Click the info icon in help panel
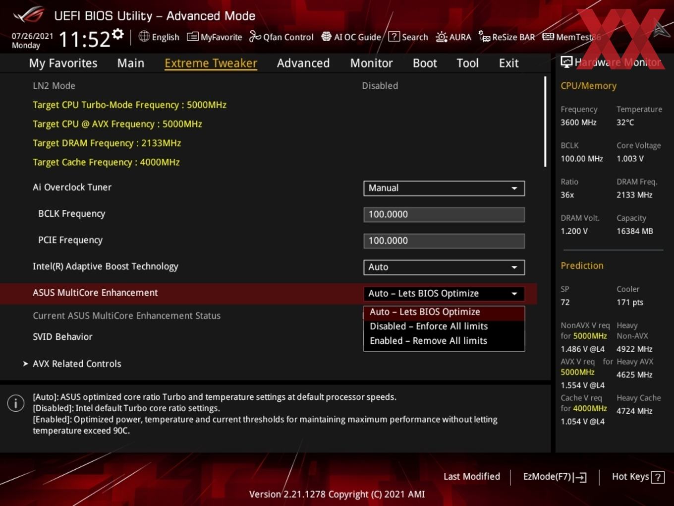Image resolution: width=674 pixels, height=506 pixels. point(16,403)
